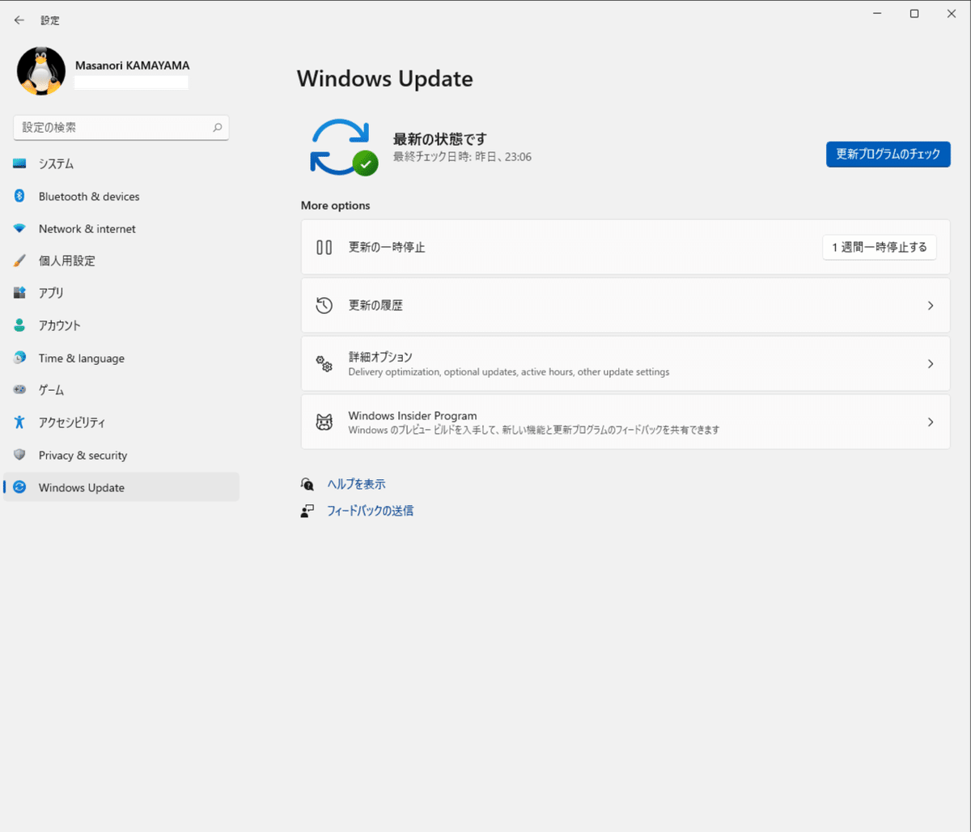971x832 pixels.
Task: Open the アプリ settings category
Action: (x=121, y=293)
